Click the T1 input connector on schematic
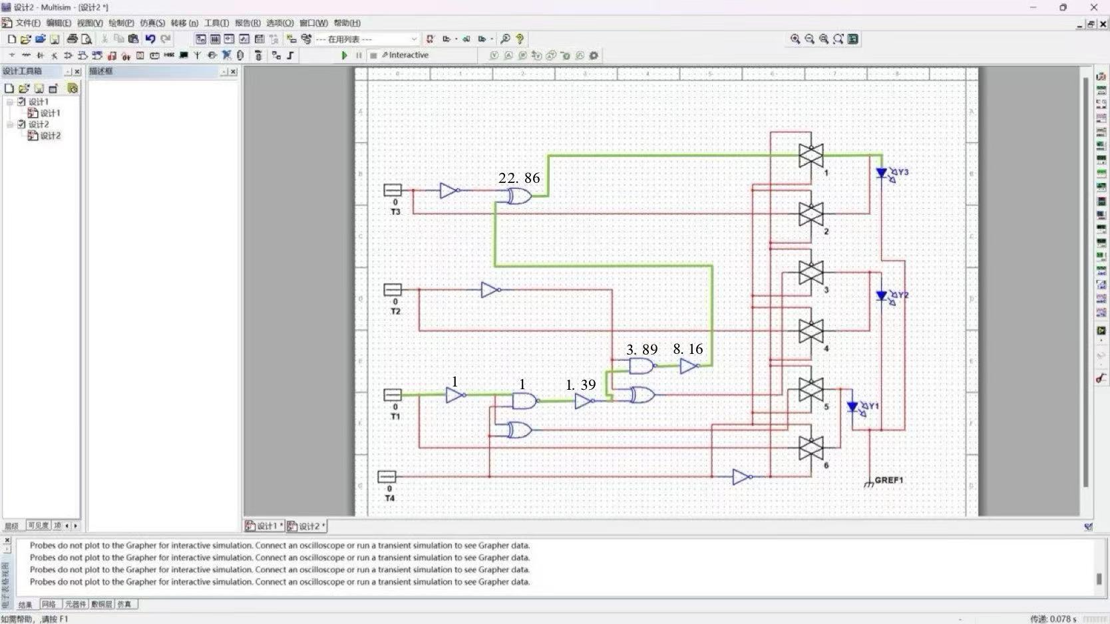1110x624 pixels. click(393, 394)
